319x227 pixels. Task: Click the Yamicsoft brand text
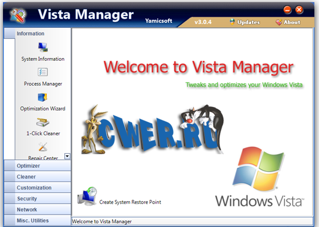(x=159, y=20)
